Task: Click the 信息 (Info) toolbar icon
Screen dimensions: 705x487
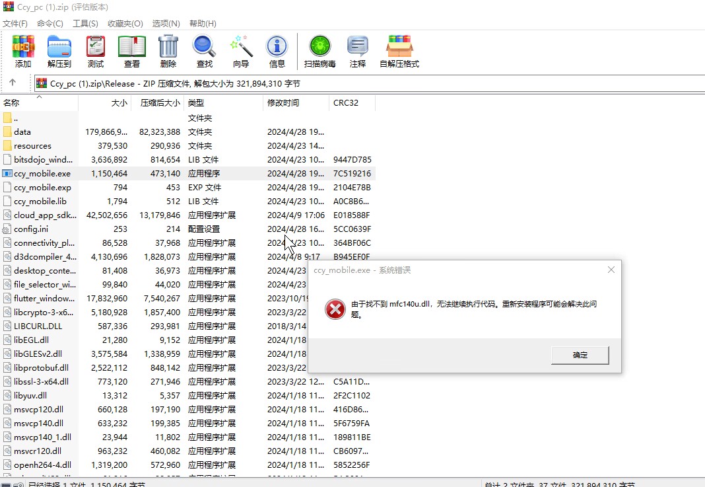Action: point(277,52)
